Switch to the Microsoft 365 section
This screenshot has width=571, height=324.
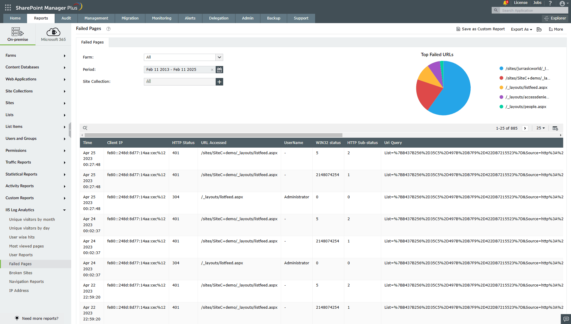point(53,34)
